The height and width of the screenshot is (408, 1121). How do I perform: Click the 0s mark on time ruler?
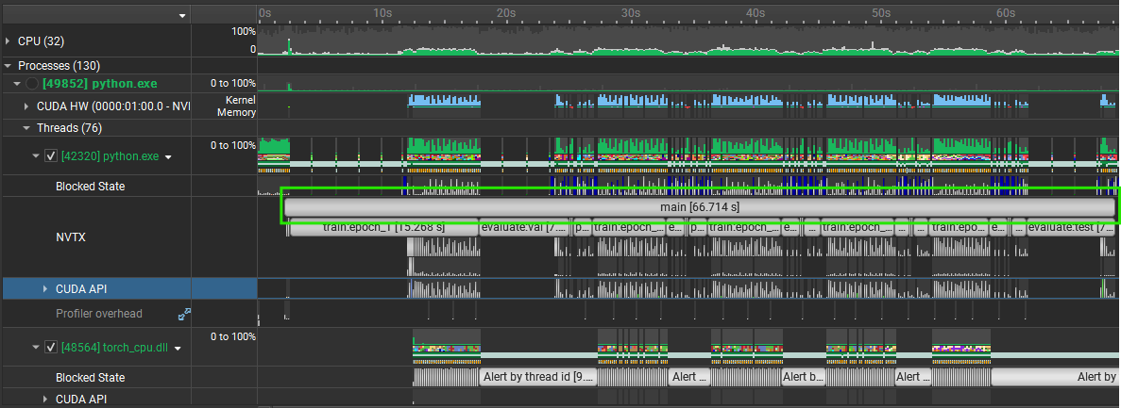pyautogui.click(x=265, y=13)
